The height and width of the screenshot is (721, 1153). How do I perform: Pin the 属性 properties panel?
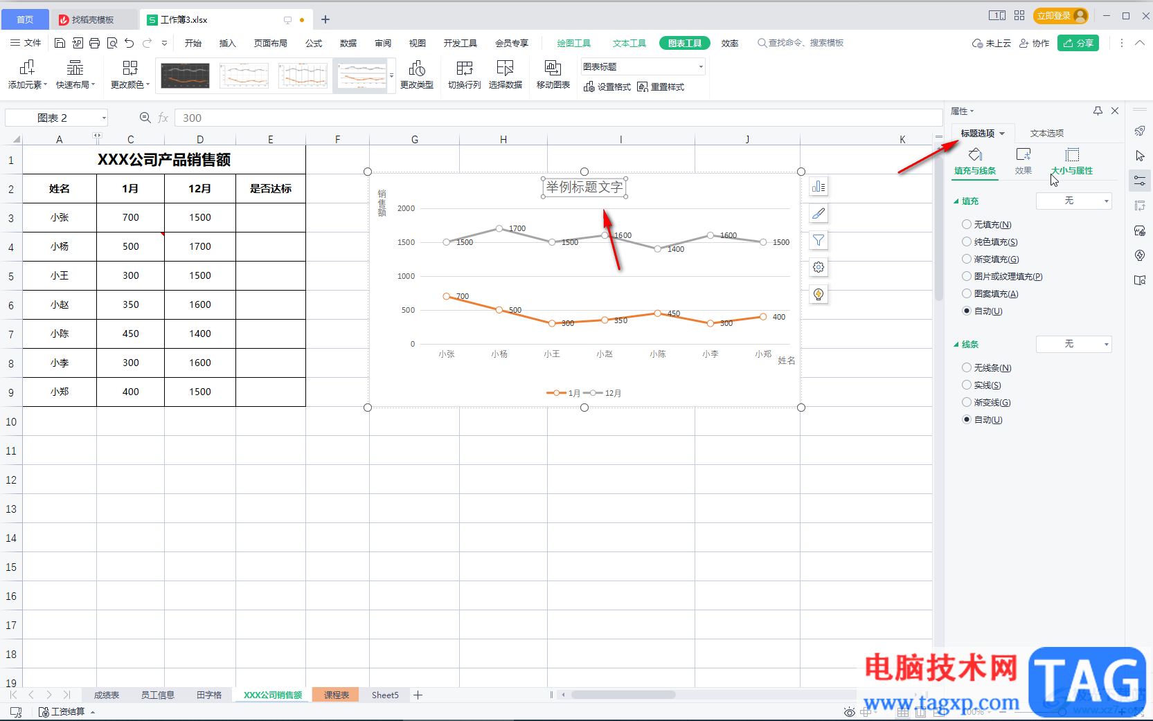click(1098, 111)
